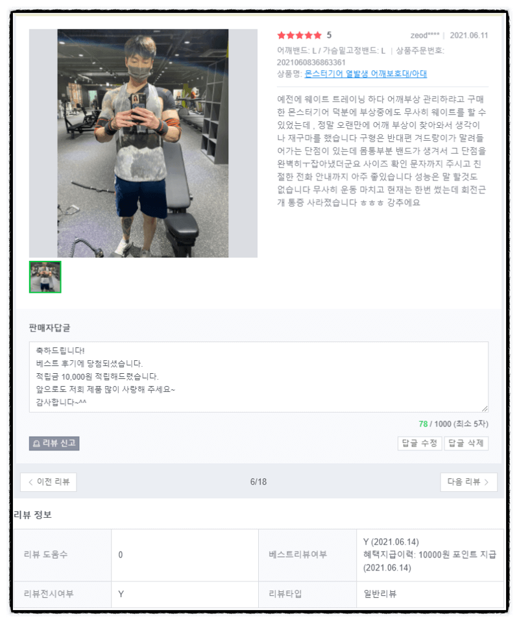Click the siren icon on 리뷰 신고
This screenshot has width=519, height=623.
(36, 443)
